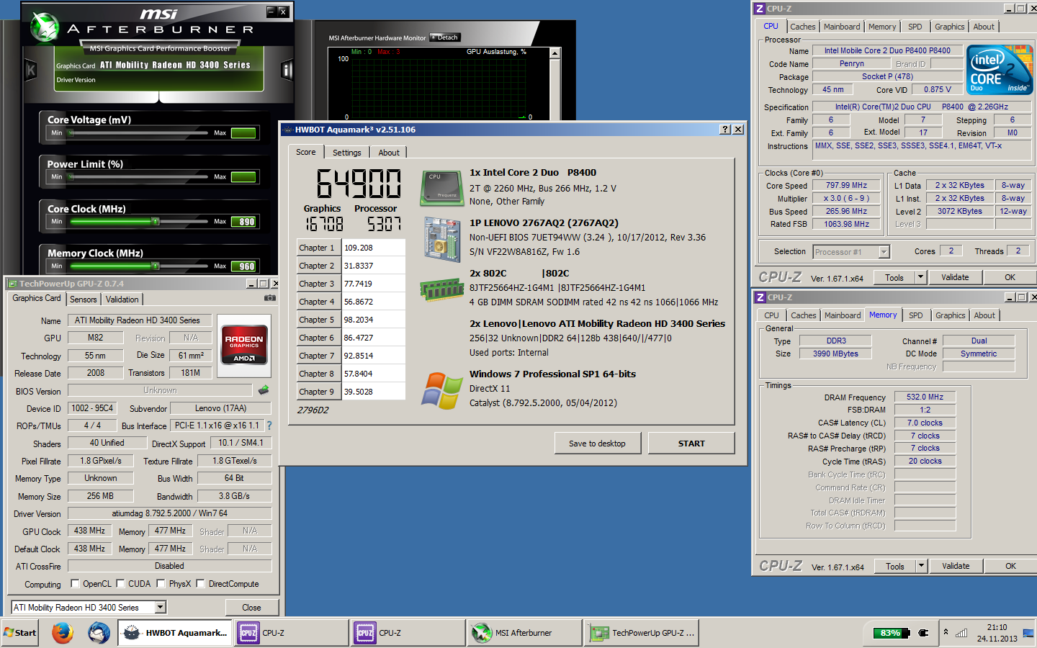Switch to HWBOT Aquamark taskbar item
1037x648 pixels.
click(175, 633)
